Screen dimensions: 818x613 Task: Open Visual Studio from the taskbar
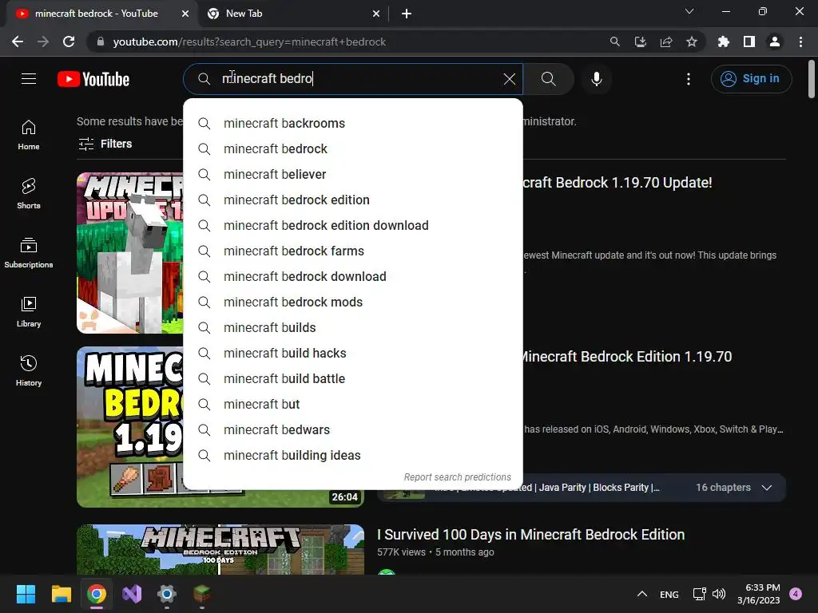pos(132,594)
